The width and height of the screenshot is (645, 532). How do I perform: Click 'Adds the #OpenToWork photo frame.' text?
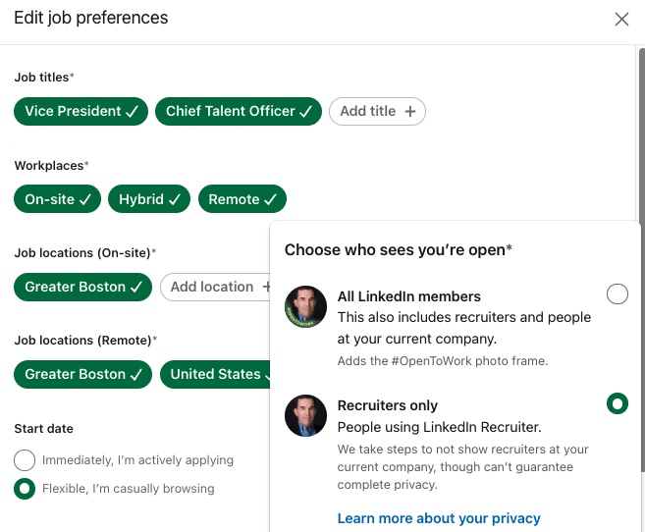click(x=443, y=361)
